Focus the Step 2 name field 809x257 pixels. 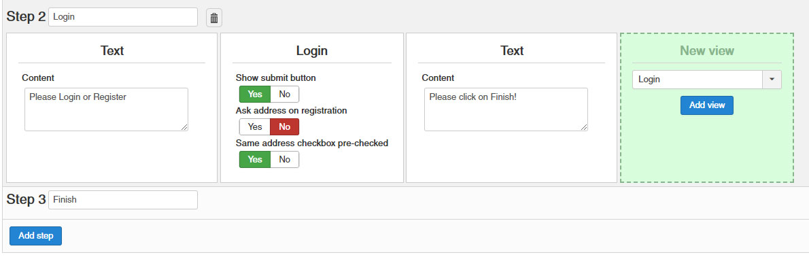point(123,17)
